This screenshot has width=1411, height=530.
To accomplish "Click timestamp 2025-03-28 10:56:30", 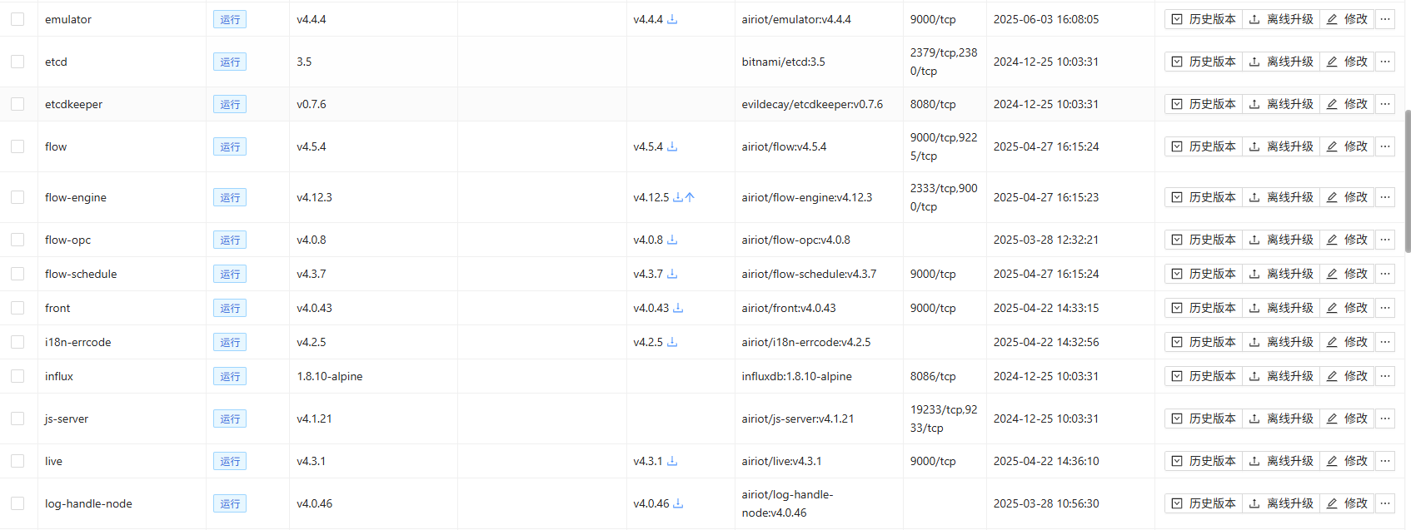I will (x=1046, y=503).
